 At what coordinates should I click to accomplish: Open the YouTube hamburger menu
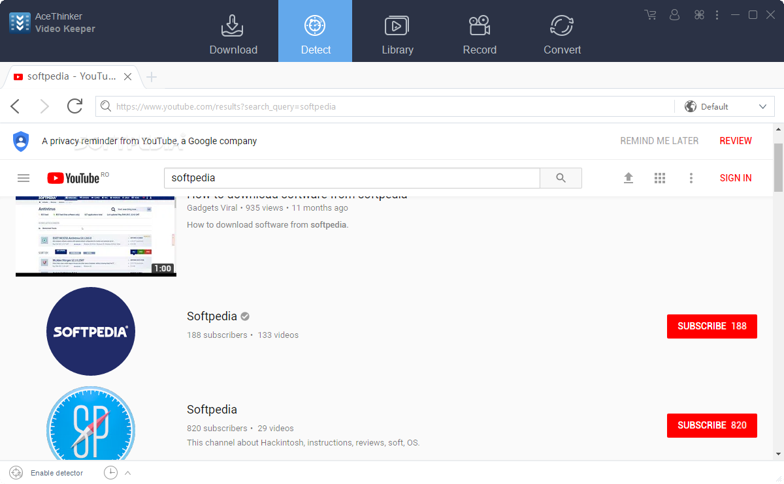pos(24,178)
